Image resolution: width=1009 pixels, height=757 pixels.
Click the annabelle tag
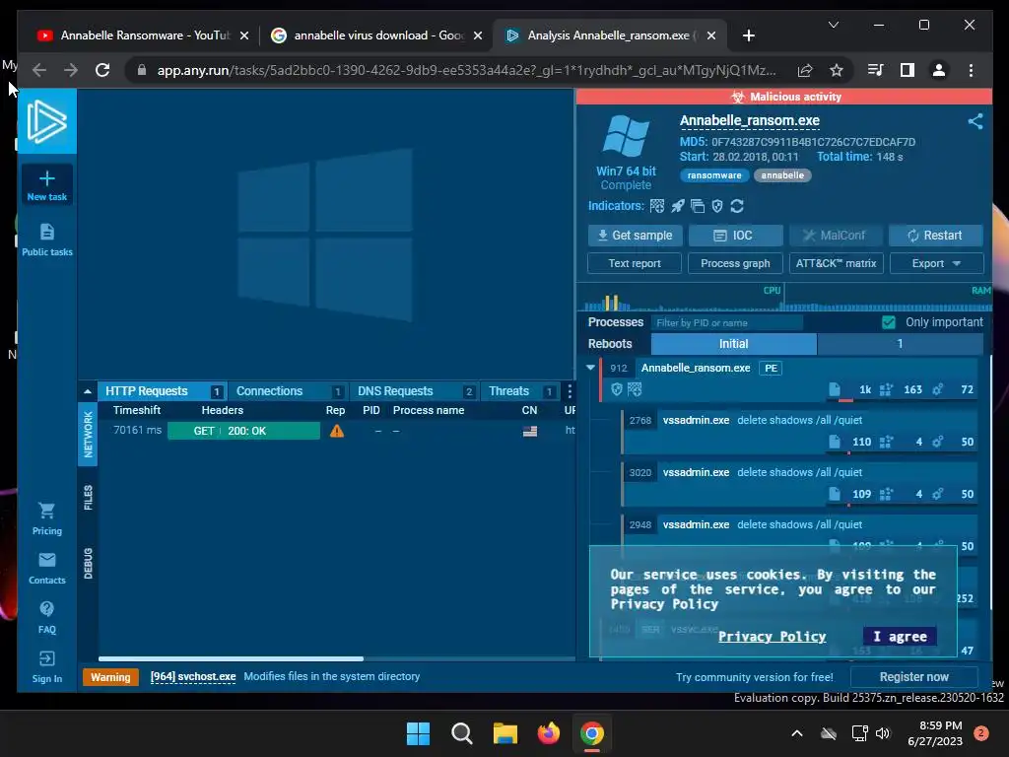pos(782,175)
